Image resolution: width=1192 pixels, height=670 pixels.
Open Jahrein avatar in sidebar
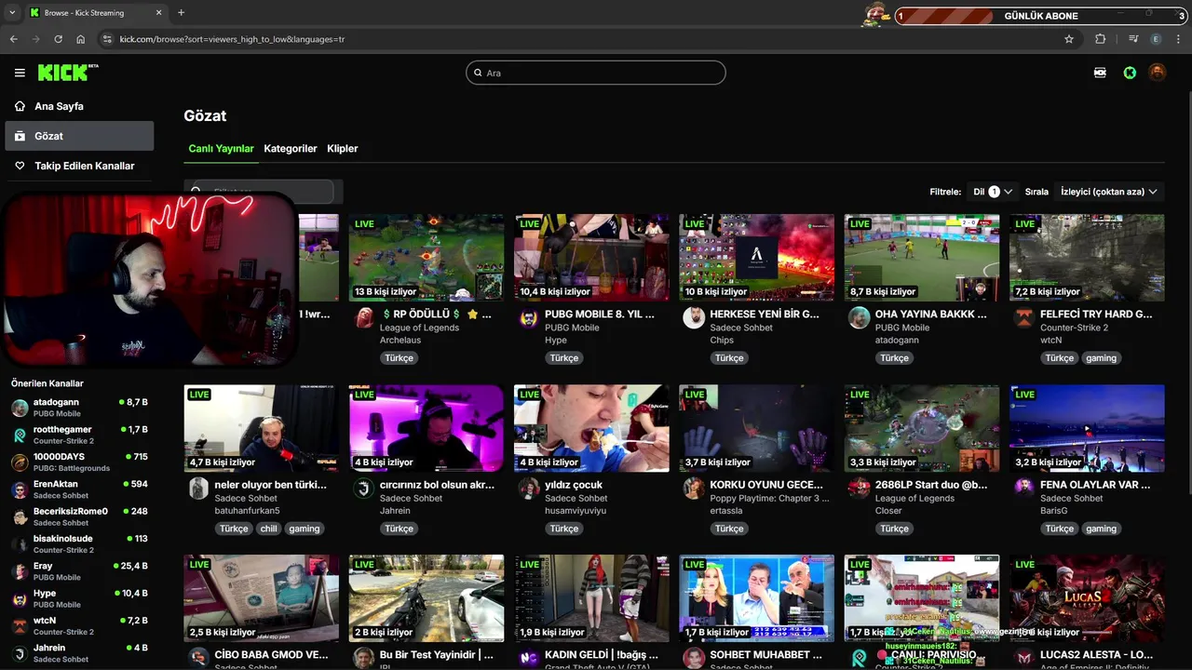[20, 653]
